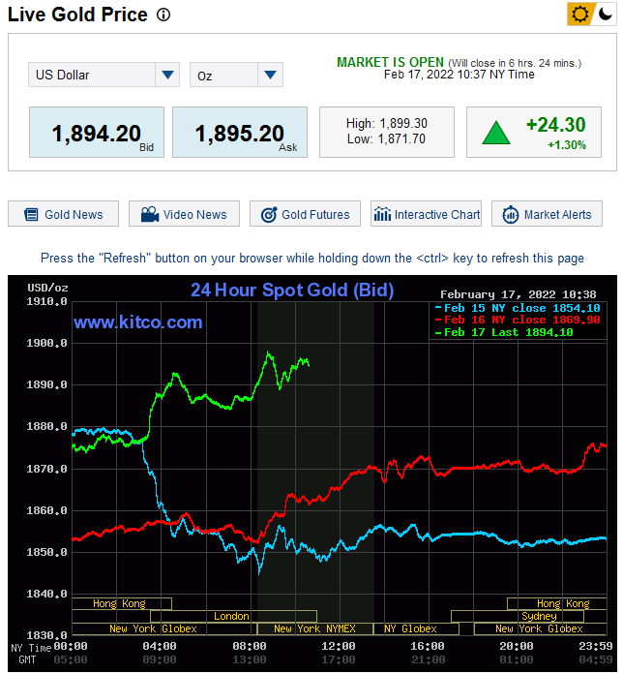Click the 1,895.20 Ask price box
Viewport: 623px width, 673px height.
coord(240,133)
